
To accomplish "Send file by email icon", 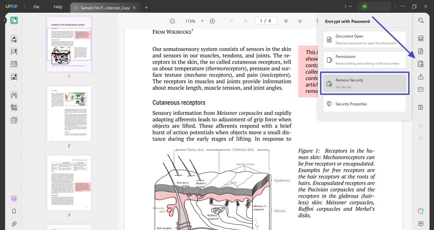I will pos(421,89).
